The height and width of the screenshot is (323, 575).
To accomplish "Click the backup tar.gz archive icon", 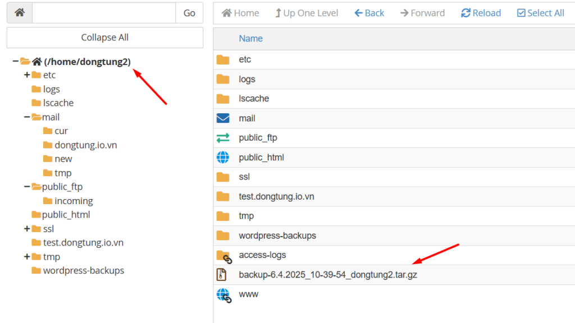I will point(221,275).
